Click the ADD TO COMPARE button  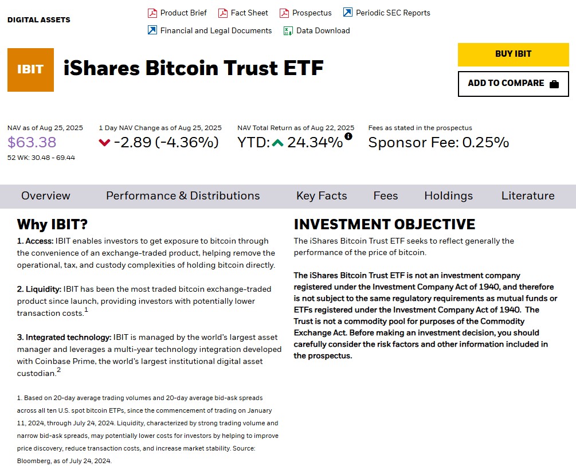[x=506, y=84]
